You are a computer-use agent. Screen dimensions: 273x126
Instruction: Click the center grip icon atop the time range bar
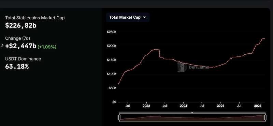192,112
